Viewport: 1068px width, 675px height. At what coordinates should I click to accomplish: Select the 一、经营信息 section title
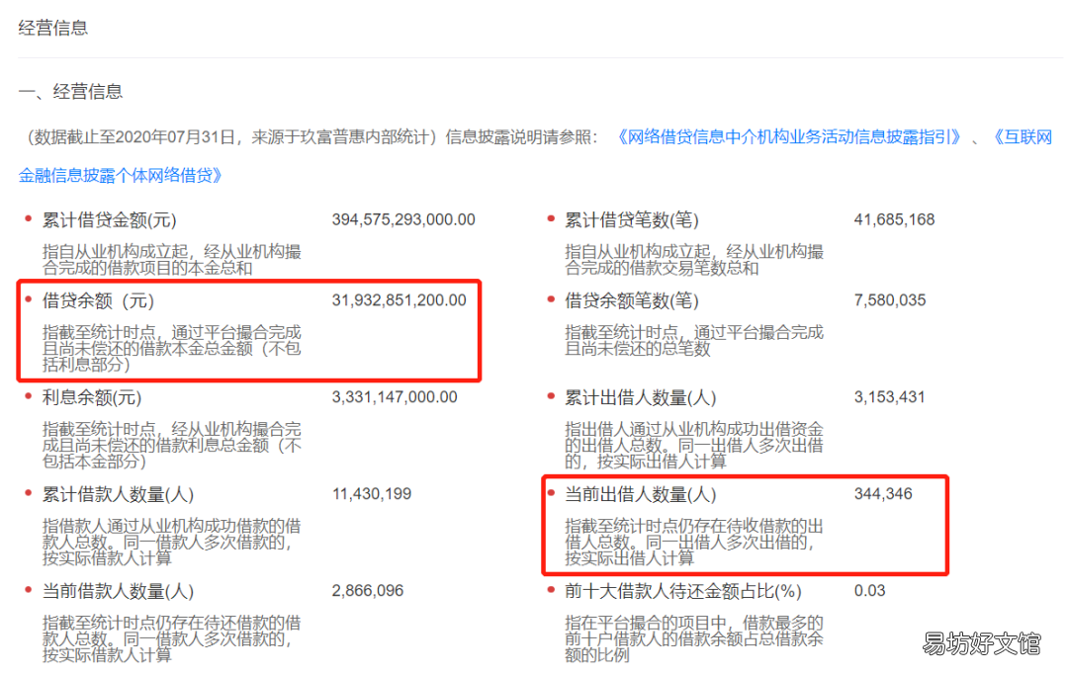coord(70,92)
